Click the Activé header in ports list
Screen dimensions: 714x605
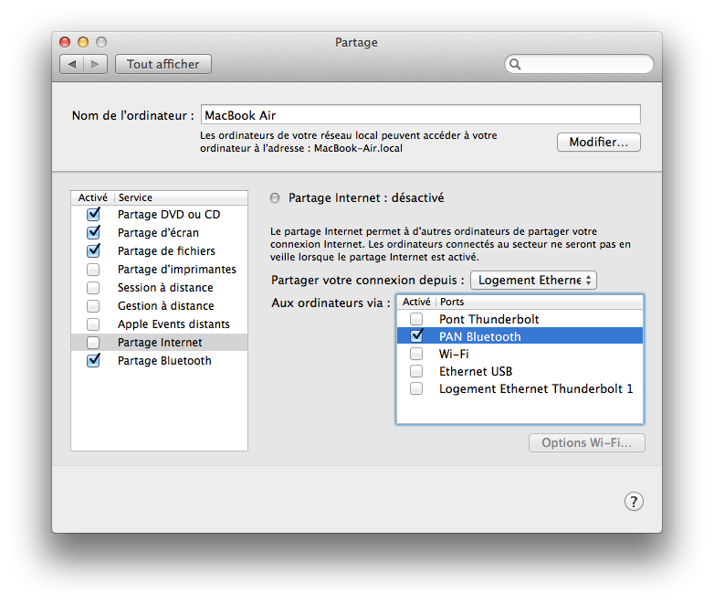click(416, 302)
